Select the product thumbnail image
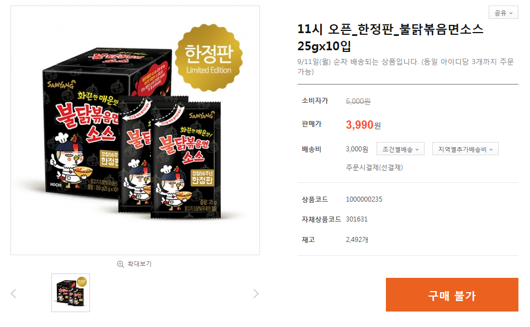The image size is (530, 327). (71, 293)
